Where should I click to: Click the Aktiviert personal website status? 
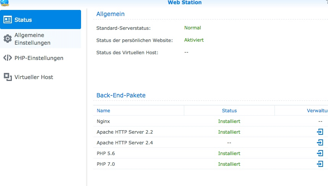click(194, 40)
